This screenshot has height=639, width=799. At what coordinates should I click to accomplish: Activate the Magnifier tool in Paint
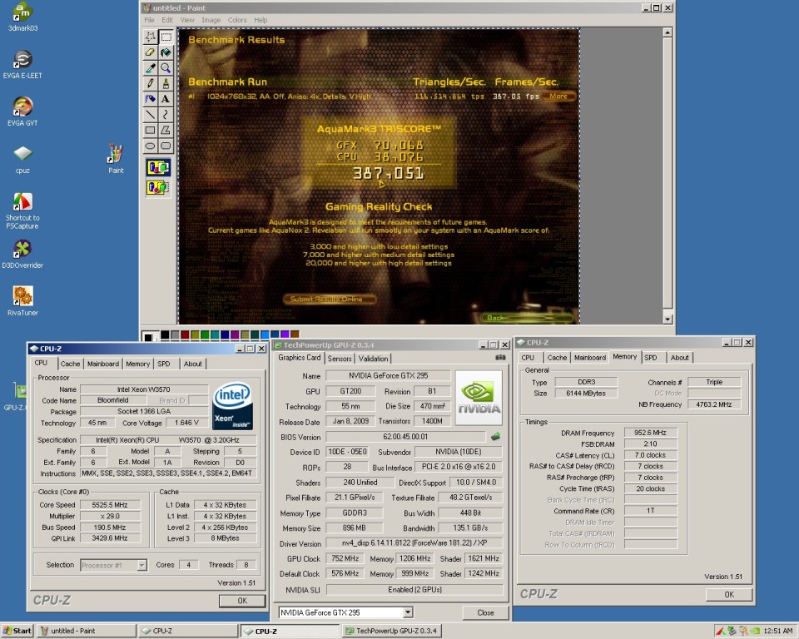coord(166,67)
